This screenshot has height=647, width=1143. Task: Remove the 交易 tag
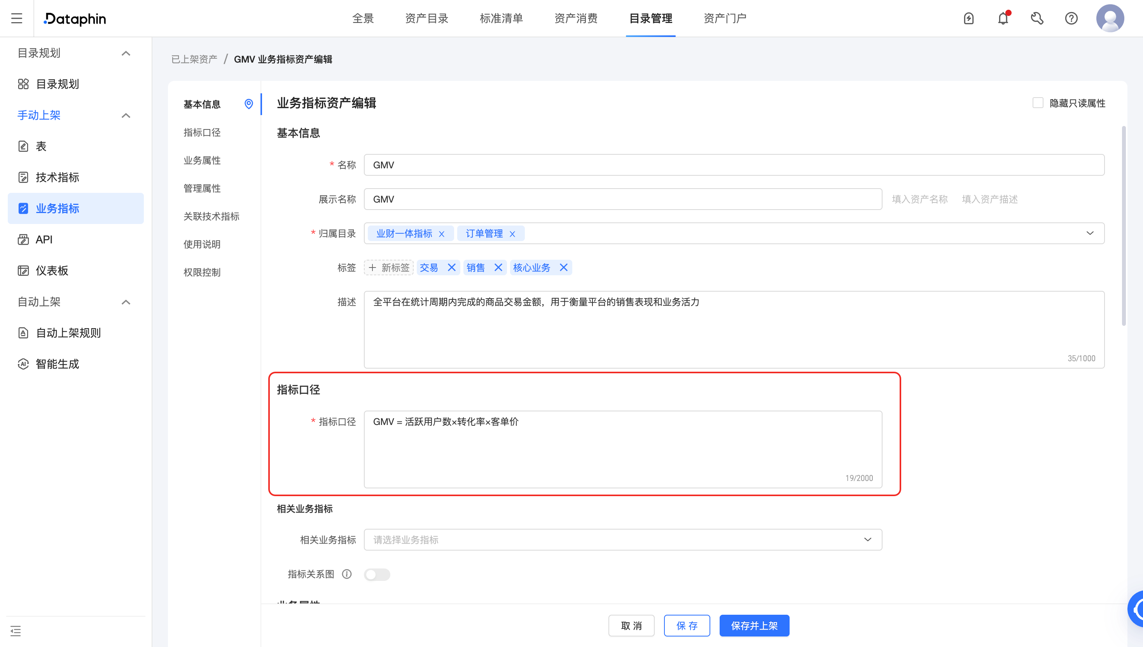click(452, 267)
